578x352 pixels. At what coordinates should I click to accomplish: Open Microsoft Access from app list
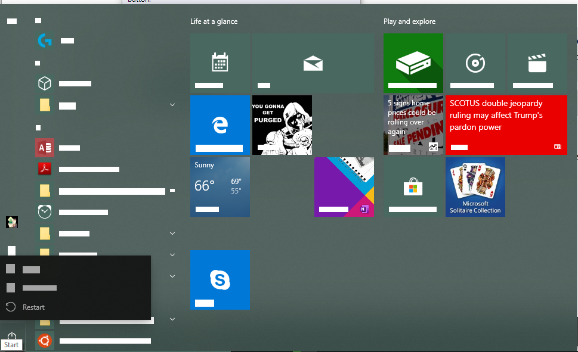[45, 148]
